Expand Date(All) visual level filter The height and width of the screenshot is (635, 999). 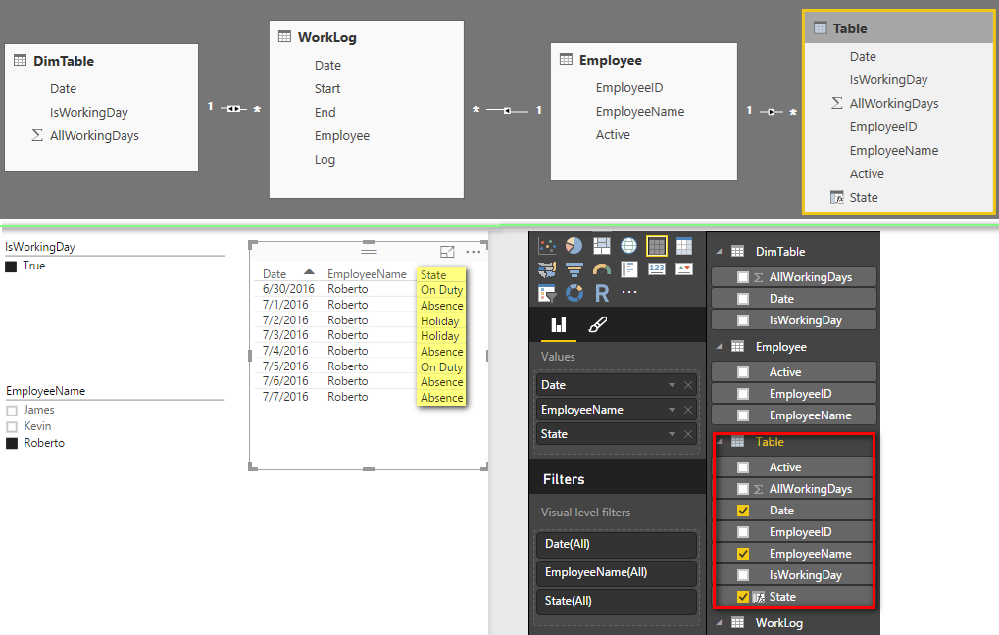[616, 544]
